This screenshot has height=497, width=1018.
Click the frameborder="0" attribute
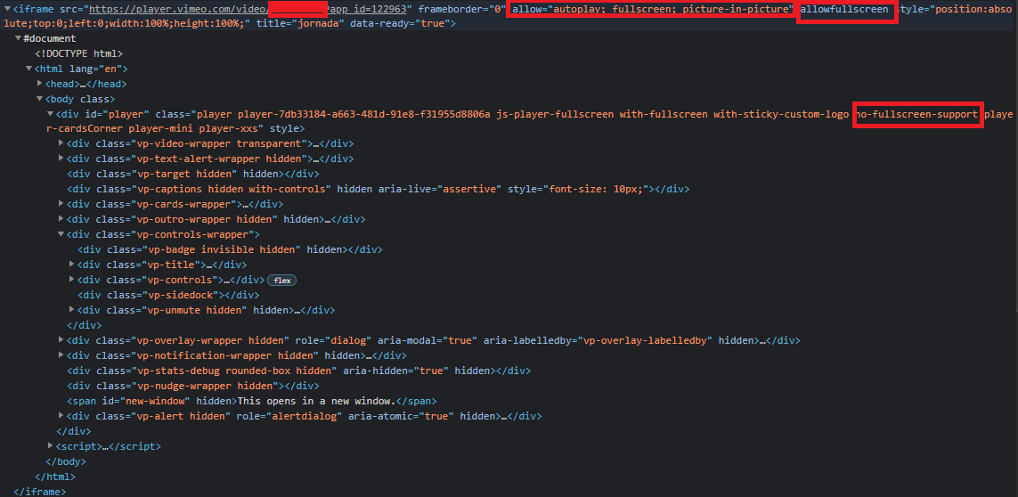click(461, 10)
